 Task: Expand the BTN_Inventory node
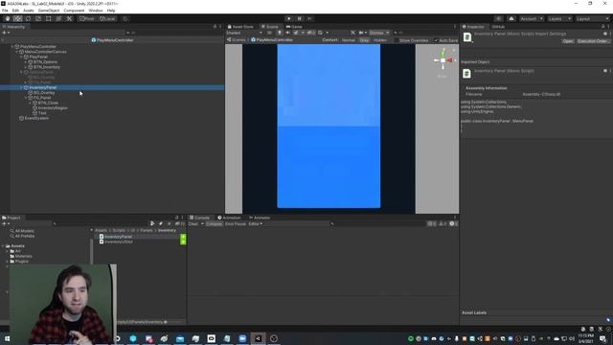26,67
